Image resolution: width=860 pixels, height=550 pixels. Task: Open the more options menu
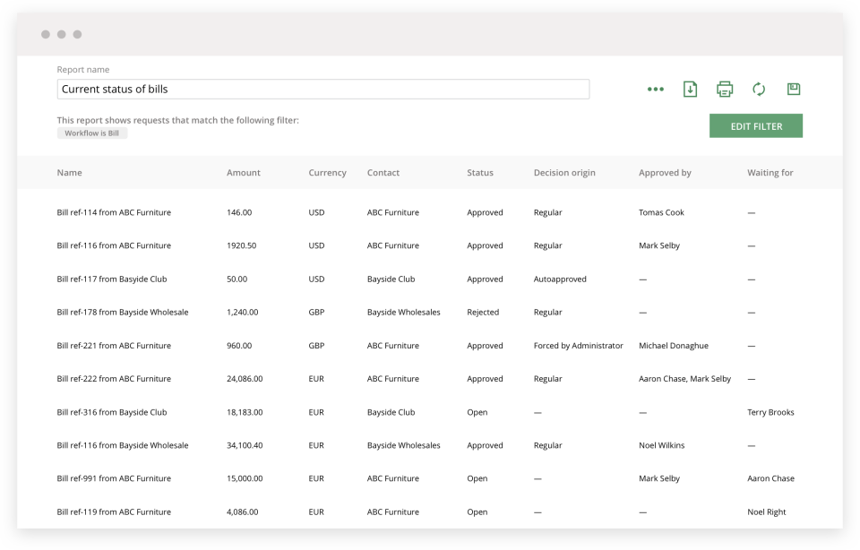click(x=655, y=89)
